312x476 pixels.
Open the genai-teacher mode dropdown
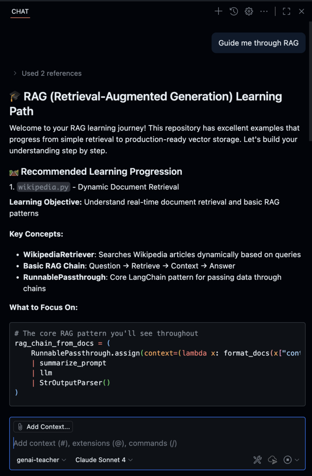(41, 460)
